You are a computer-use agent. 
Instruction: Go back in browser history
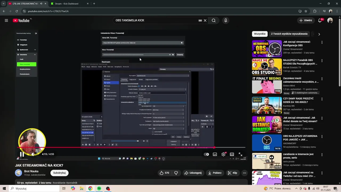4,11
